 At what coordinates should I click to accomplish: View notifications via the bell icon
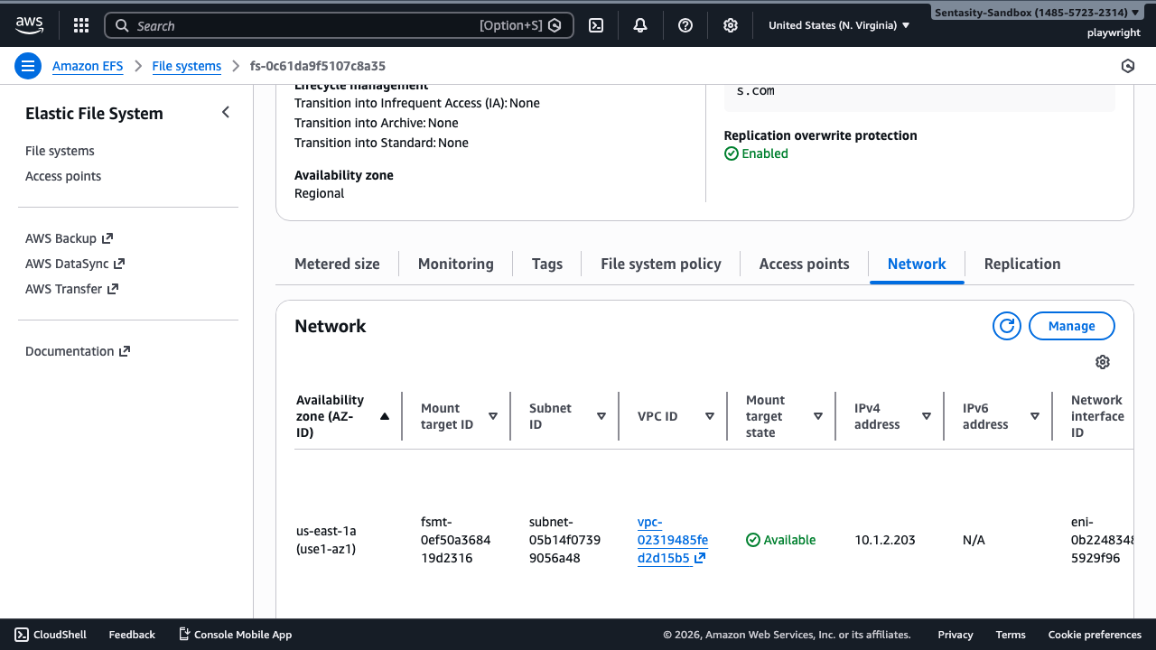[640, 24]
